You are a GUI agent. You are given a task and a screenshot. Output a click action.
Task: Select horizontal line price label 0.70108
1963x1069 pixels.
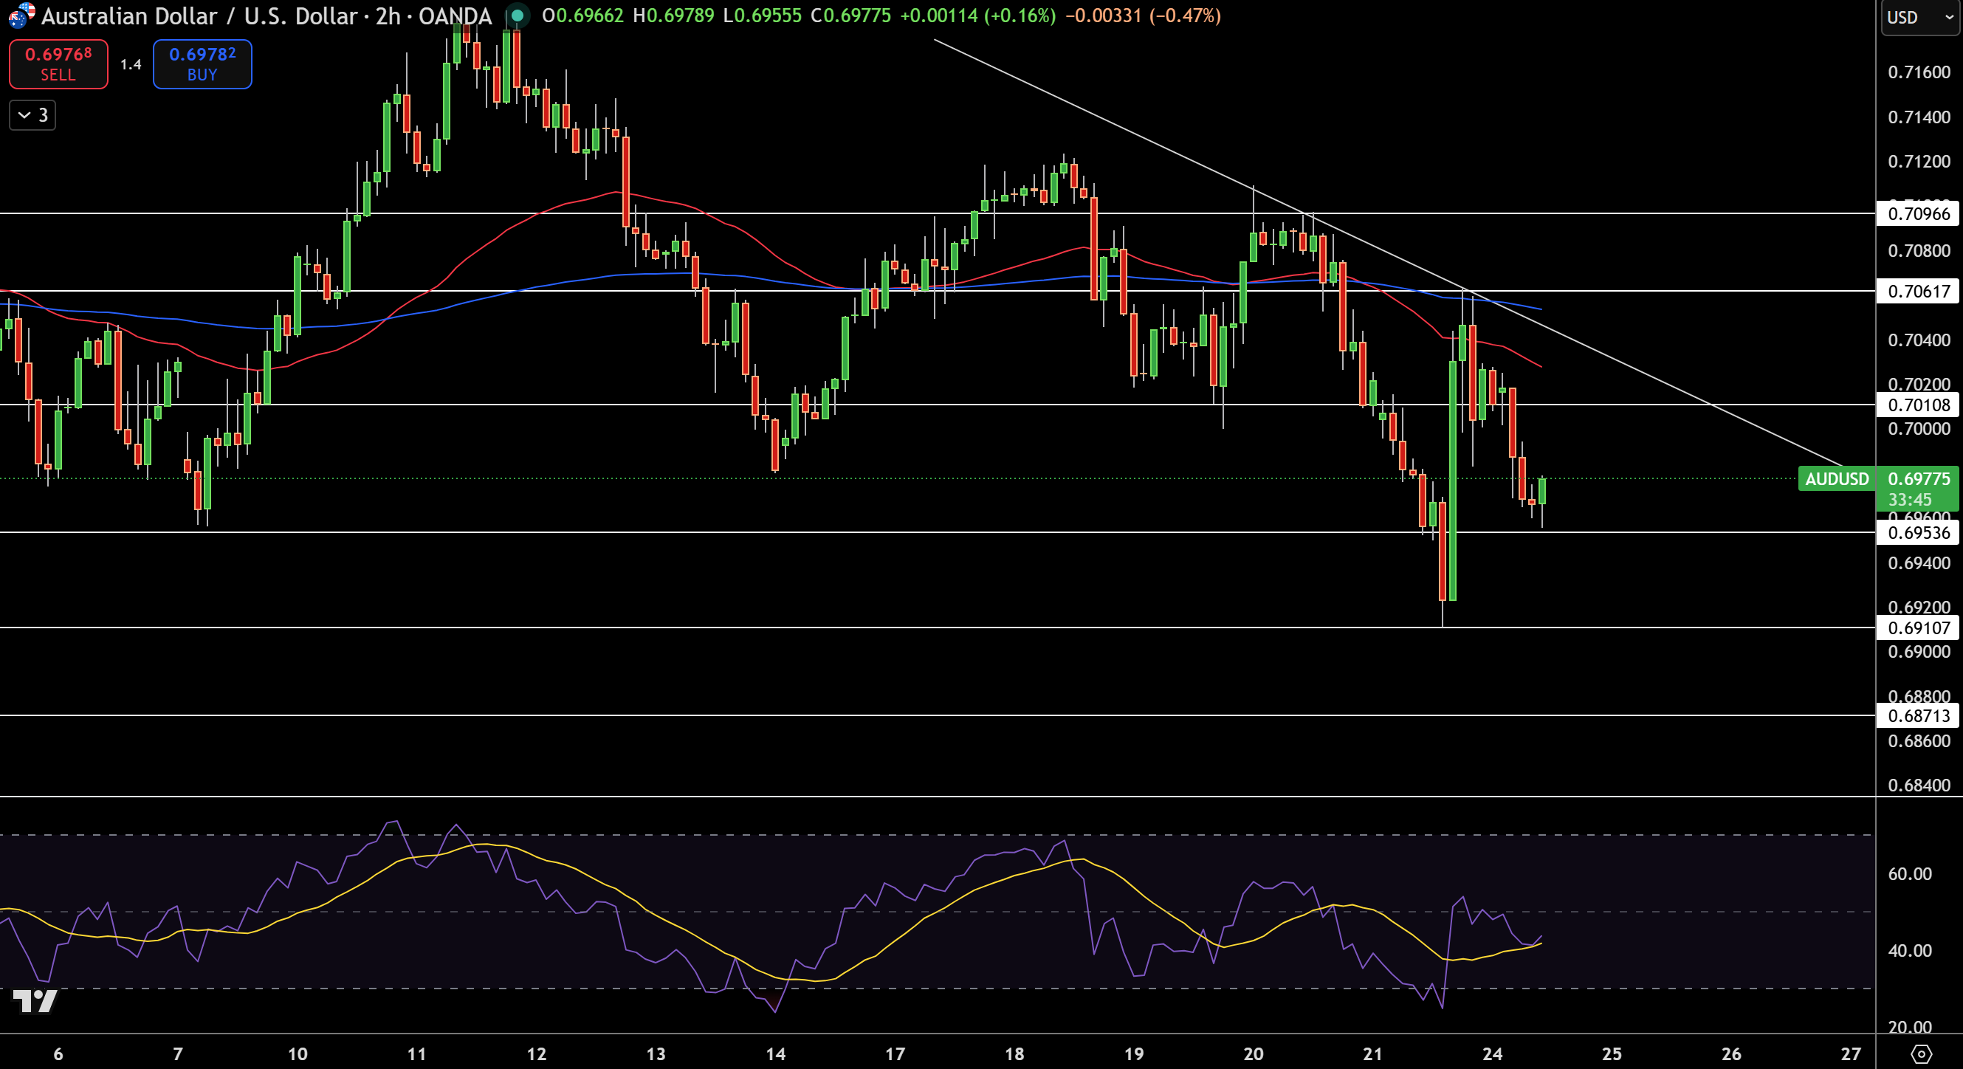point(1918,405)
